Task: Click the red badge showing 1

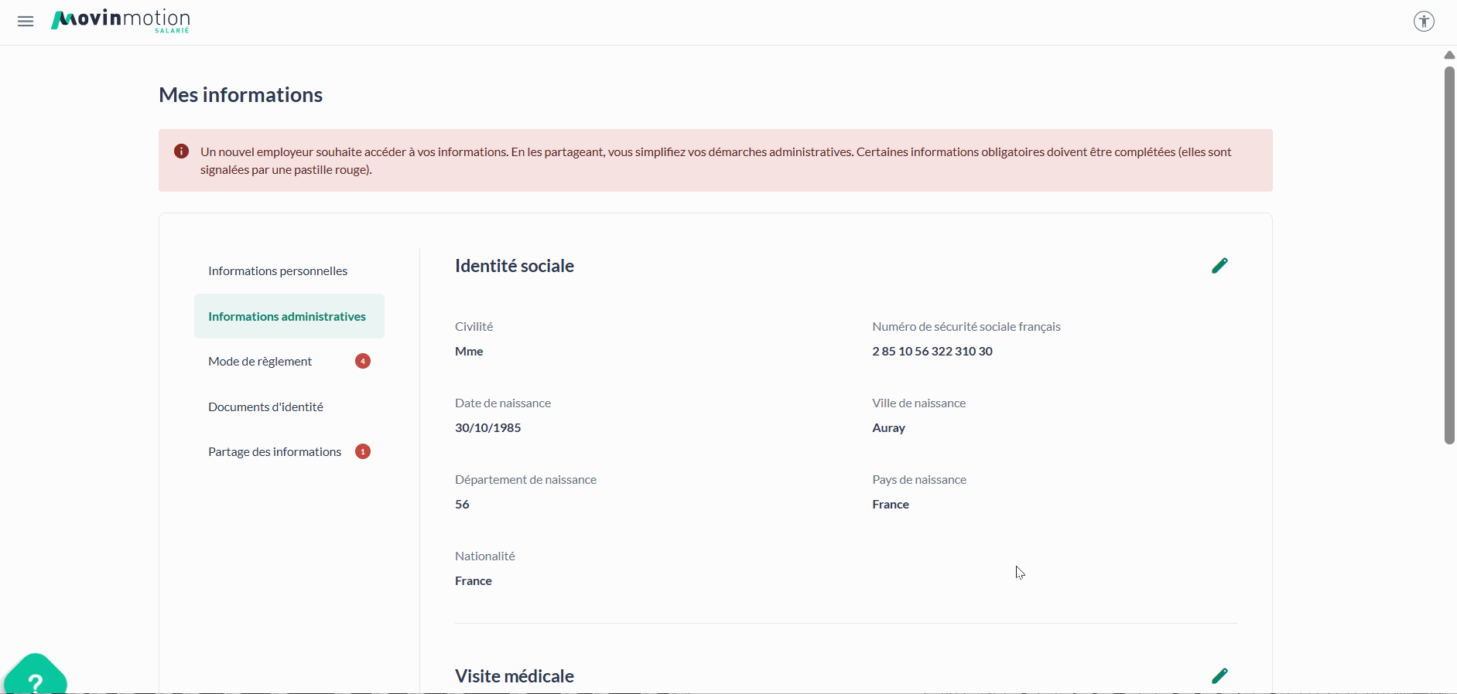Action: [x=363, y=451]
